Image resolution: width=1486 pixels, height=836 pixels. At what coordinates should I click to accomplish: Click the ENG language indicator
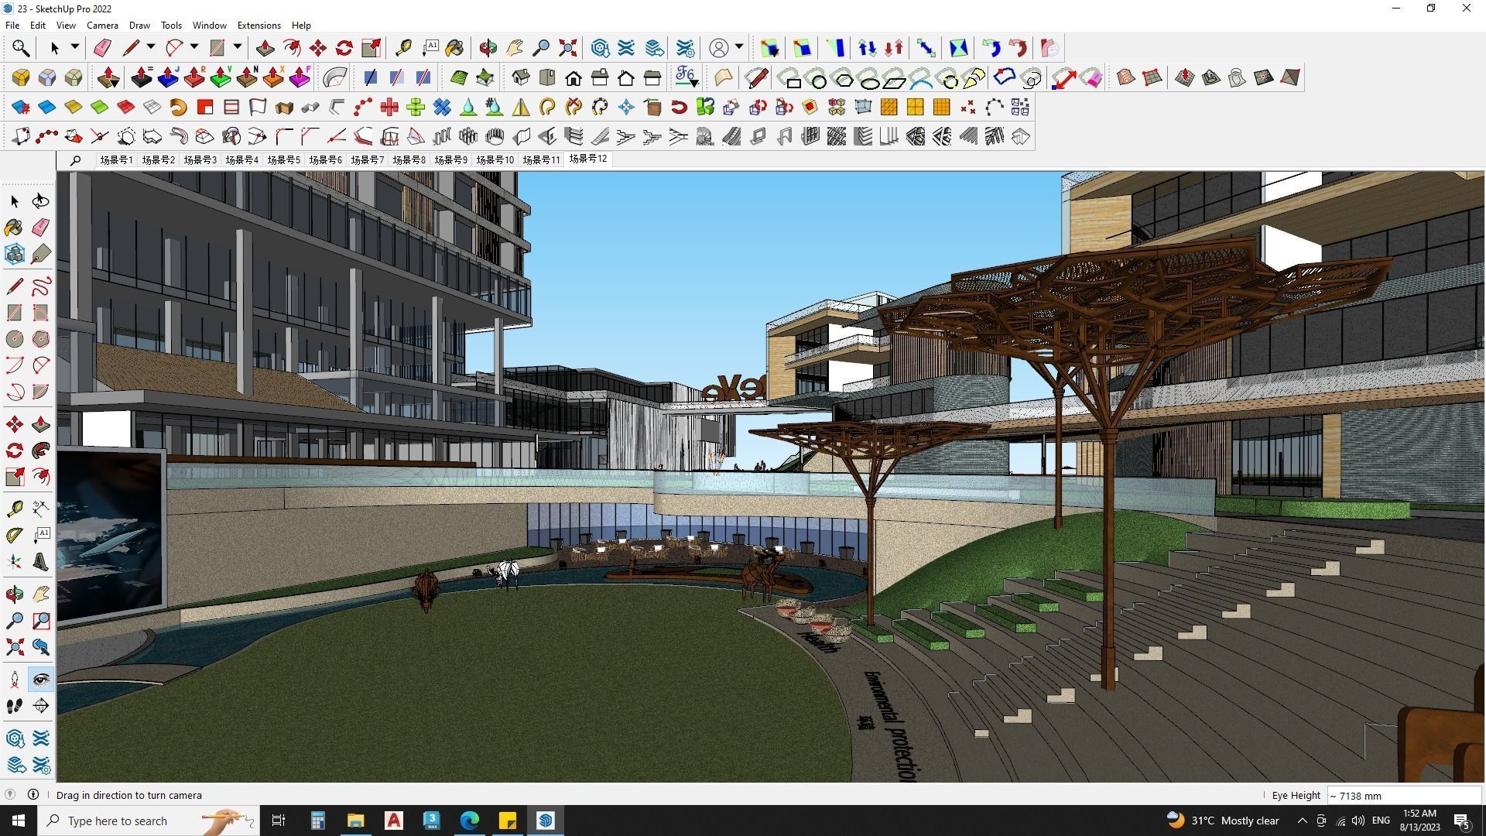click(x=1381, y=821)
